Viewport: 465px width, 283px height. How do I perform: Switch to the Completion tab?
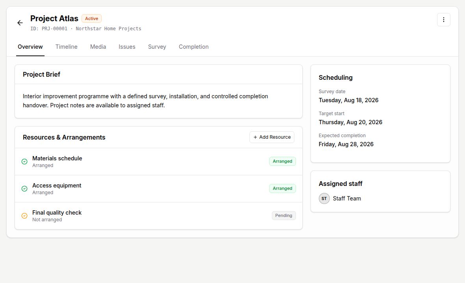coord(193,47)
